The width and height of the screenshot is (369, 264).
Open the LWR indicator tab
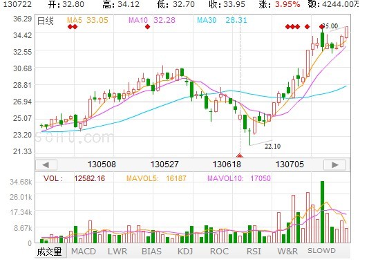point(117,252)
